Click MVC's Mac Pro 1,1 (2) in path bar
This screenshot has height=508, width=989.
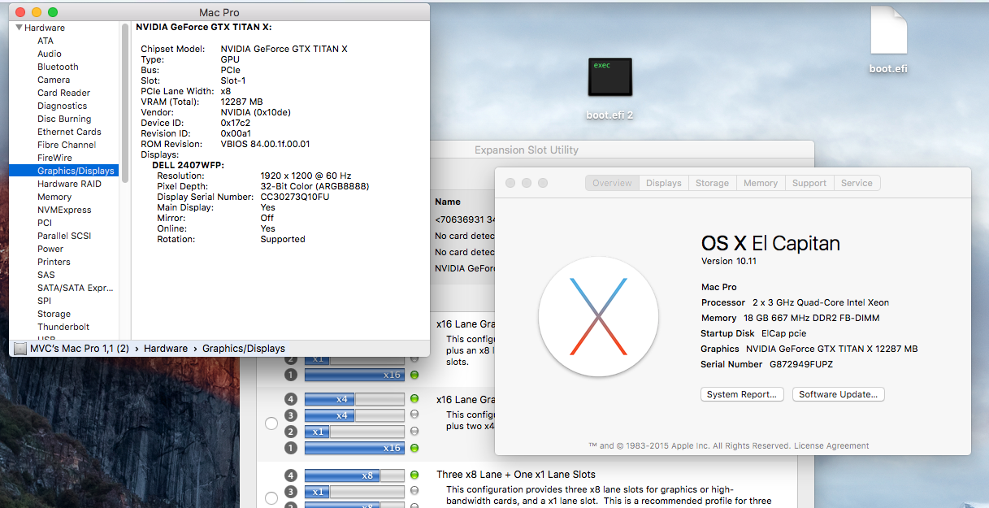pos(80,348)
